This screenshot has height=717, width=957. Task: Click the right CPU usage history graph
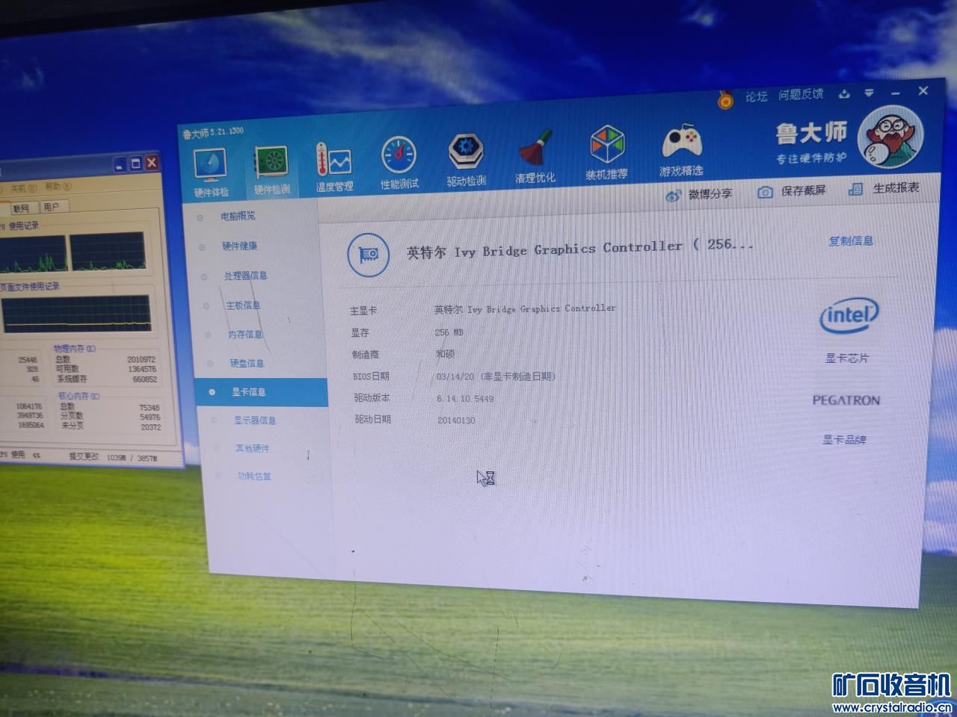point(108,250)
